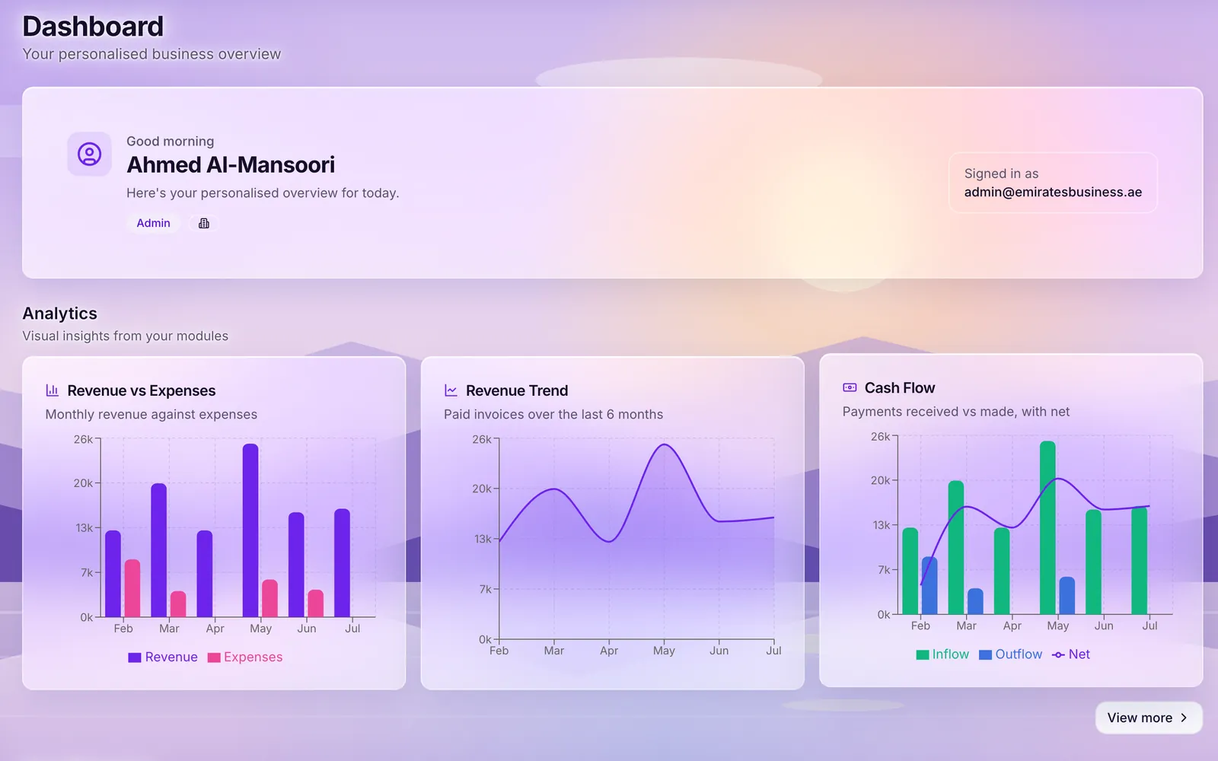This screenshot has height=761, width=1218.
Task: Click the Ahmed Al-Mansoori name heading
Action: click(x=231, y=164)
